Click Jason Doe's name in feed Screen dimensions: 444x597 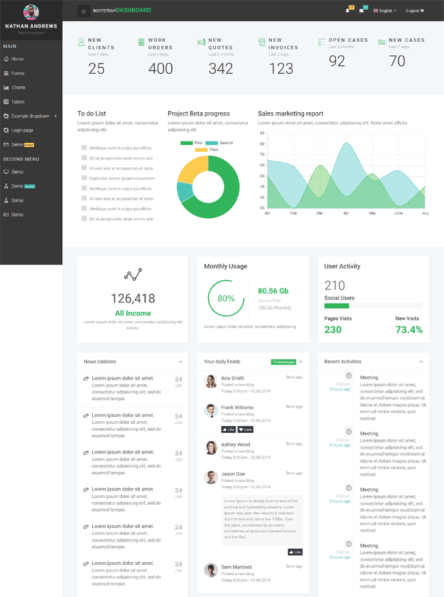(x=233, y=474)
